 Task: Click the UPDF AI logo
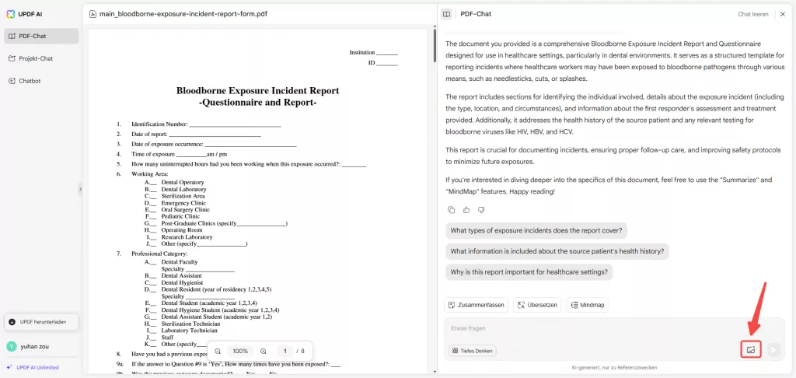pyautogui.click(x=24, y=14)
